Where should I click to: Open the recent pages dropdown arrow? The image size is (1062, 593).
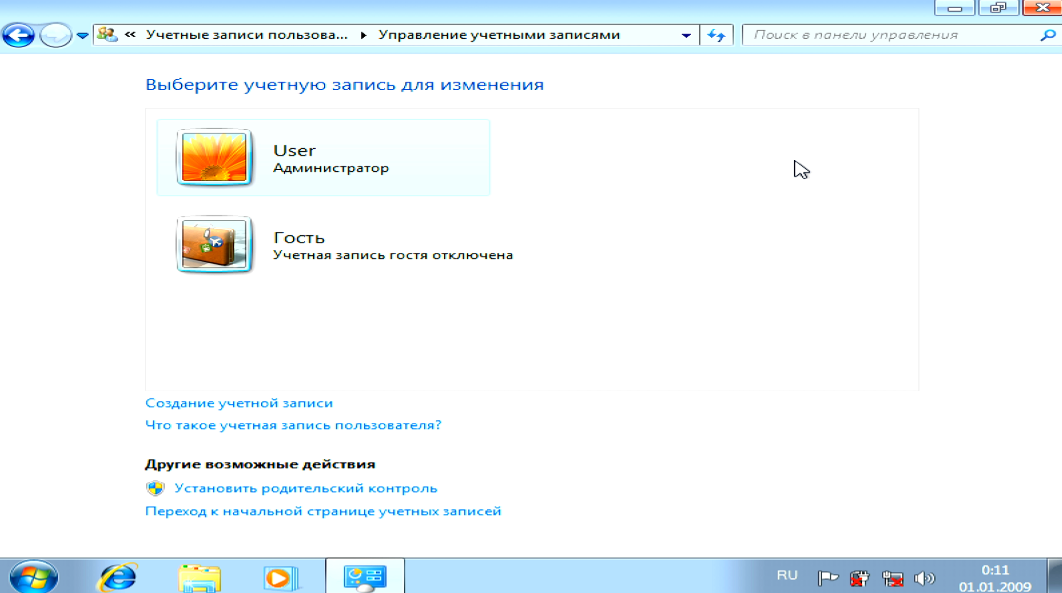(x=82, y=36)
